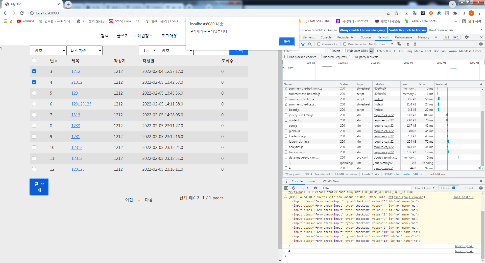Tick the select-all checkbox in table header
Screen dimensions: 485x263
[x=34, y=60]
